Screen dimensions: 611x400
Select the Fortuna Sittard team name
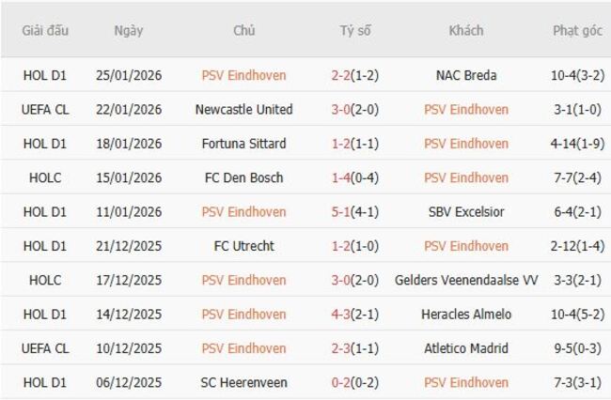243,144
